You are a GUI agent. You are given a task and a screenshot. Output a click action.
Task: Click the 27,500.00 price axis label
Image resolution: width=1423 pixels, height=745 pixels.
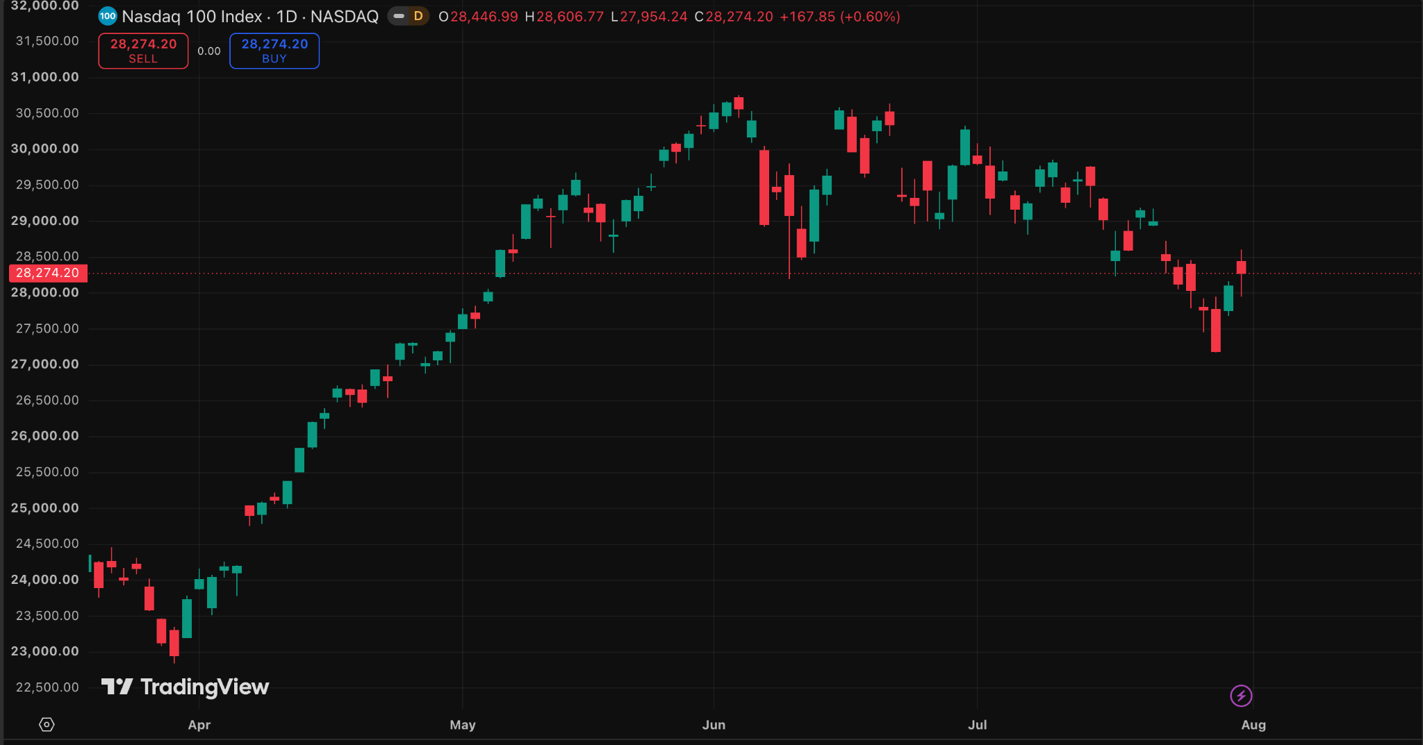click(47, 328)
